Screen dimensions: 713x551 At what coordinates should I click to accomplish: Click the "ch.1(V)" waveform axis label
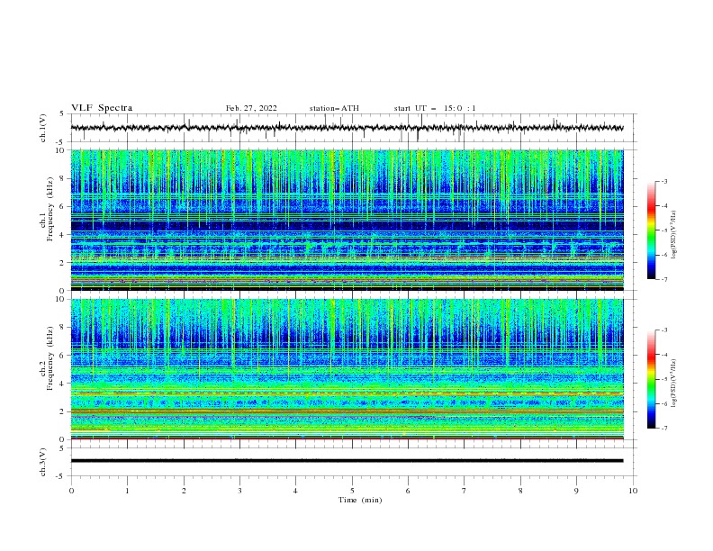coord(43,128)
